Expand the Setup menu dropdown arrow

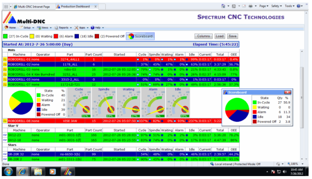click(33, 28)
